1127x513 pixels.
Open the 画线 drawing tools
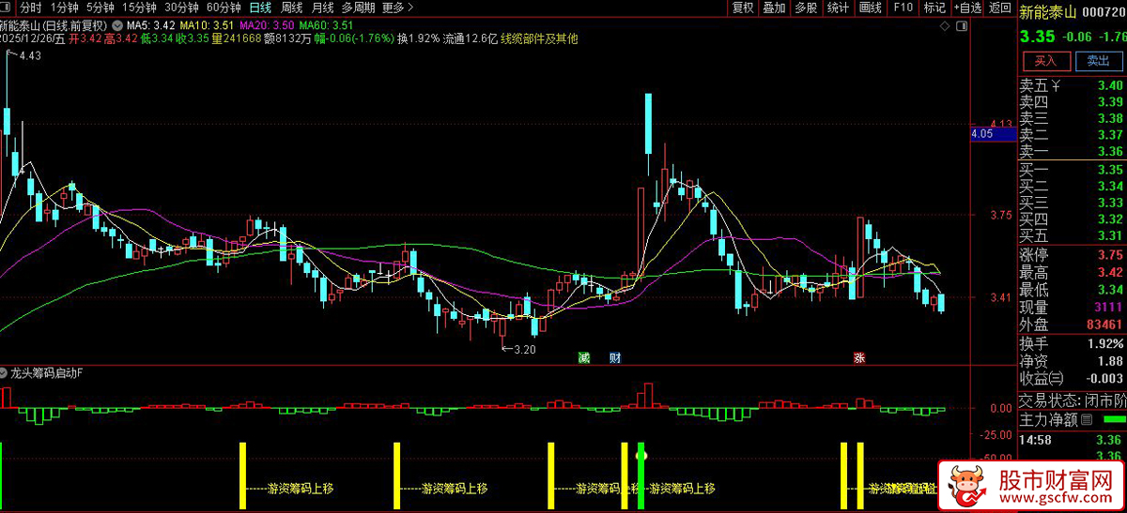871,8
